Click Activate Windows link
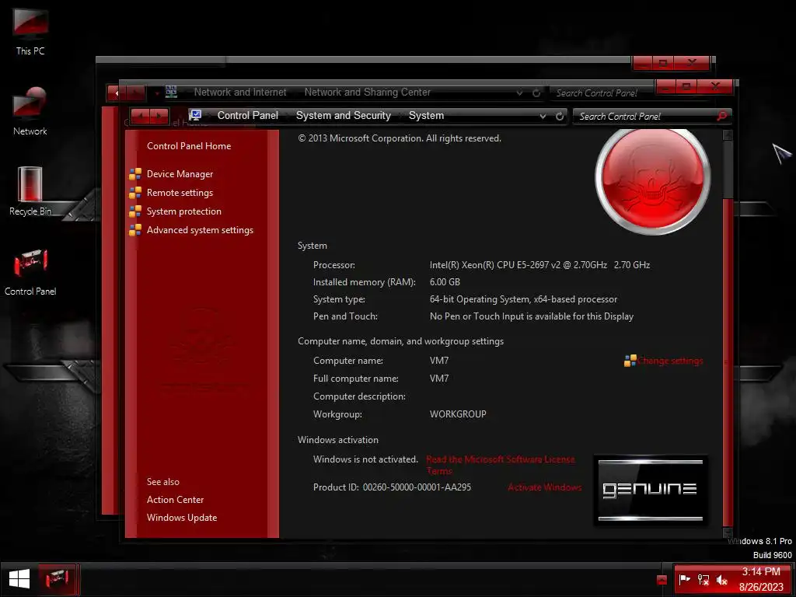Screen dimensions: 796x597 tap(545, 487)
